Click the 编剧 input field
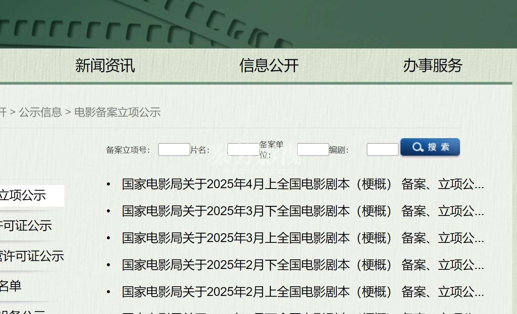Image resolution: width=517 pixels, height=314 pixels. coord(382,149)
